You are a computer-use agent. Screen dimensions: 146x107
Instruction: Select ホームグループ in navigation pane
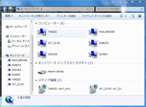(x=16, y=27)
